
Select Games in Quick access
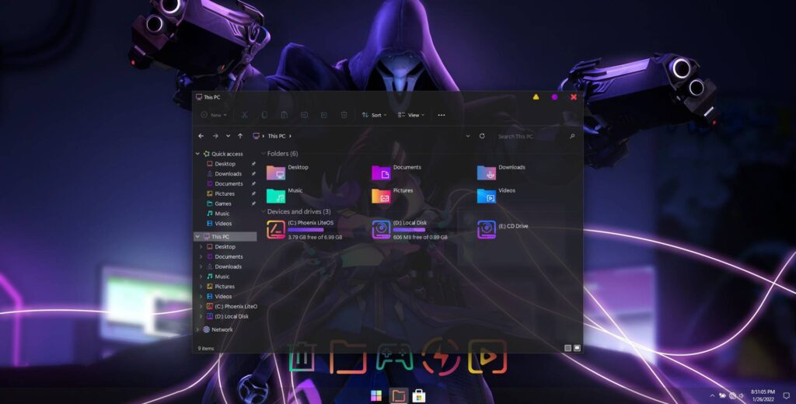coord(223,204)
